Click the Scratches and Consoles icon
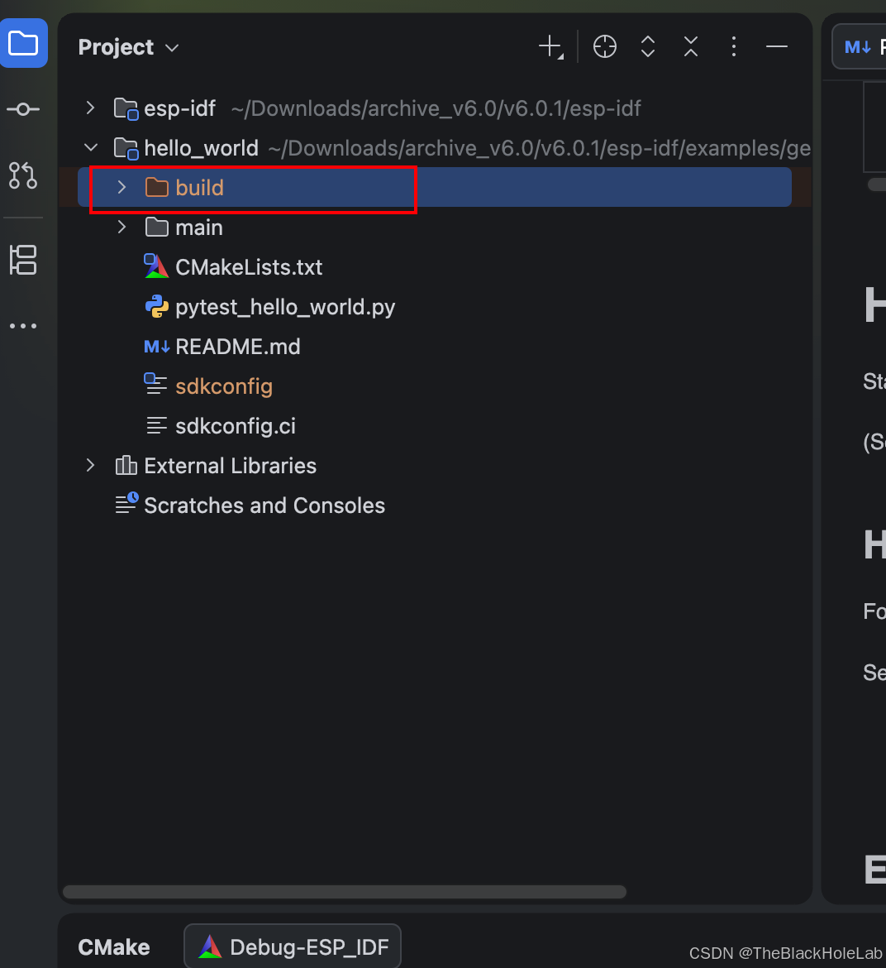The image size is (886, 968). click(x=126, y=503)
